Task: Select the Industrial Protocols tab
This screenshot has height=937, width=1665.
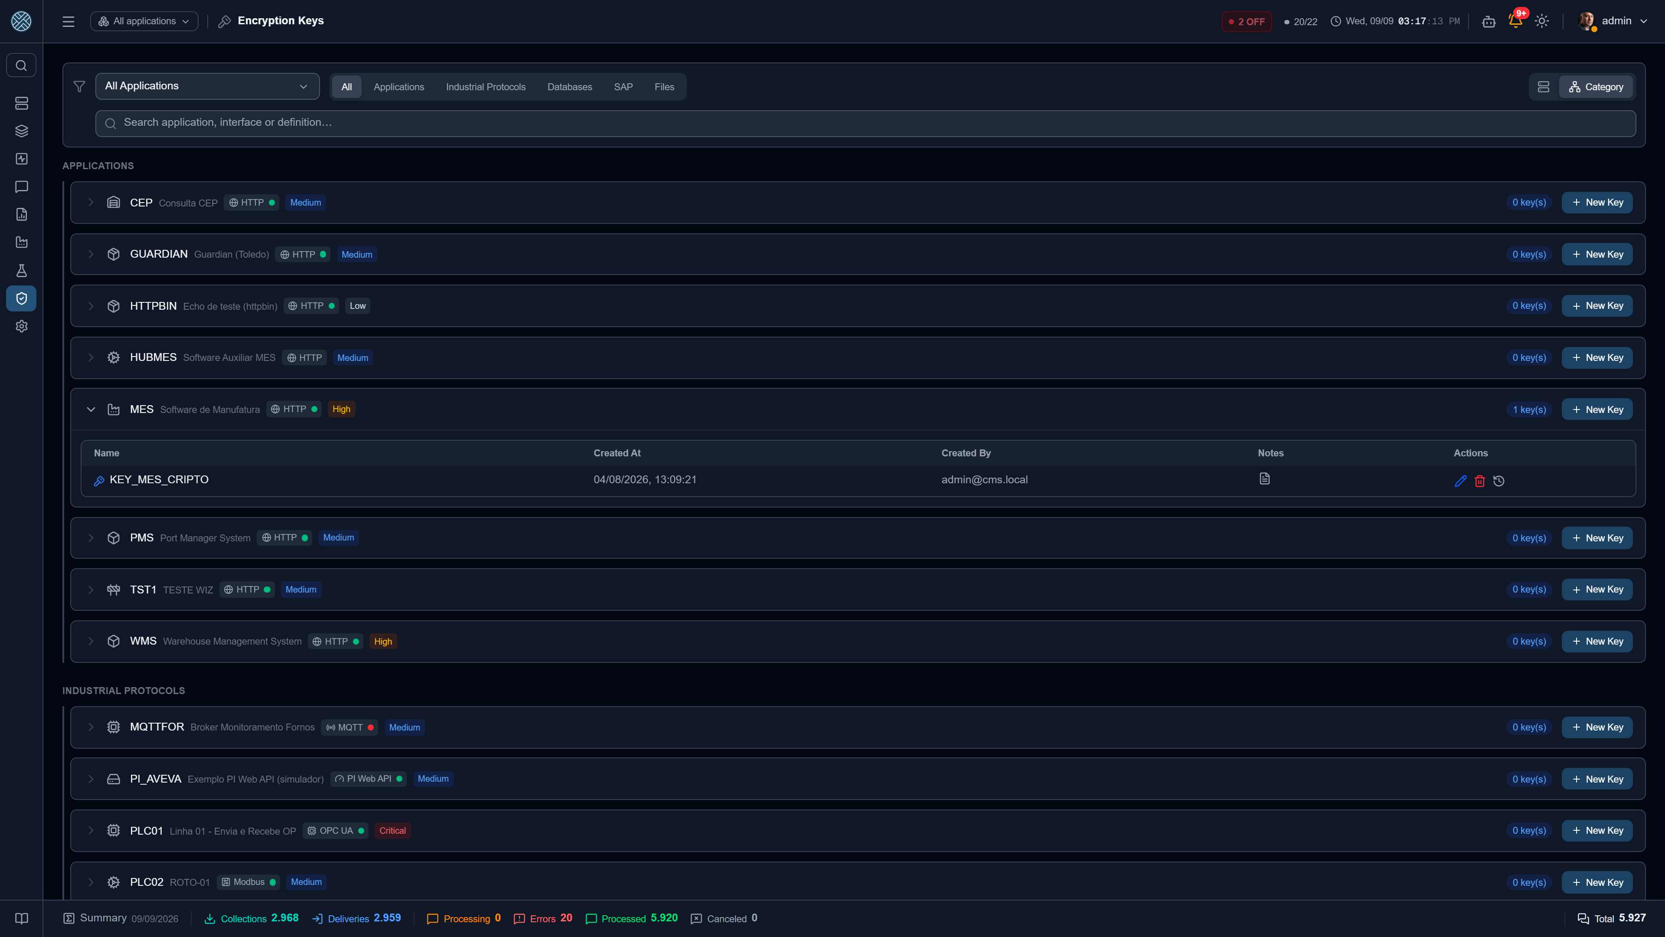Action: (486, 87)
